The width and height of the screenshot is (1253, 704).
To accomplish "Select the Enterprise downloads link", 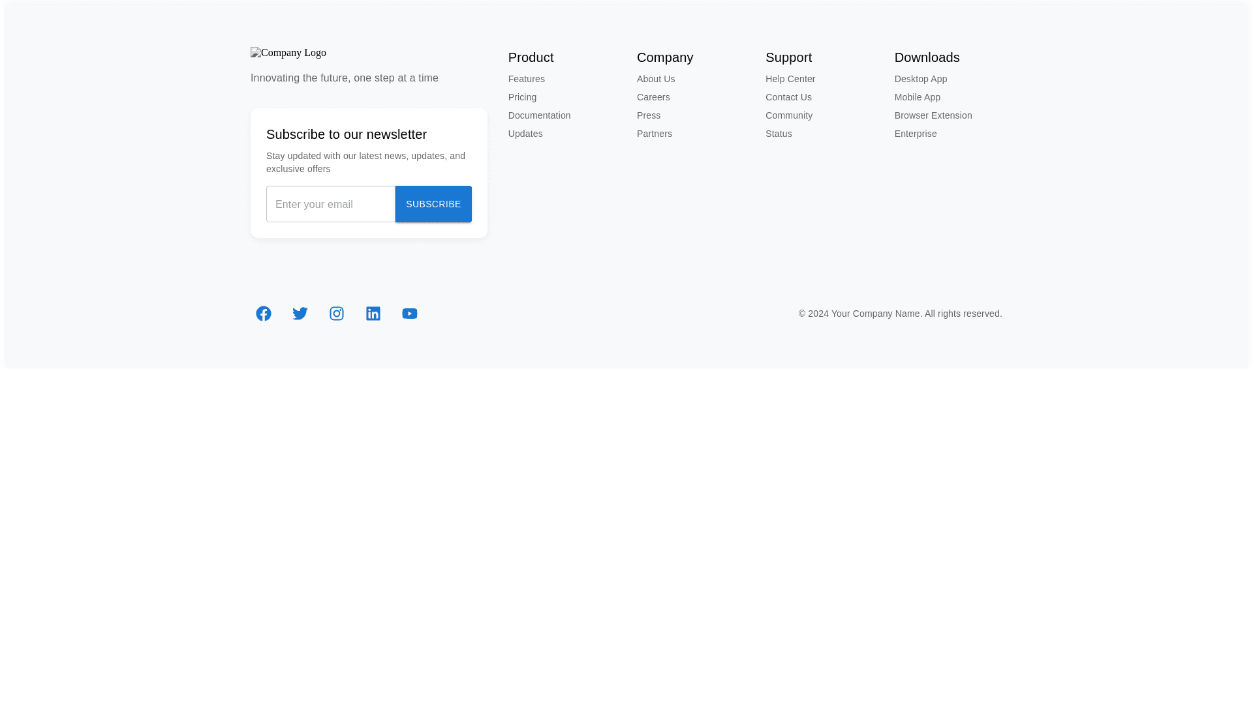I will pyautogui.click(x=915, y=134).
